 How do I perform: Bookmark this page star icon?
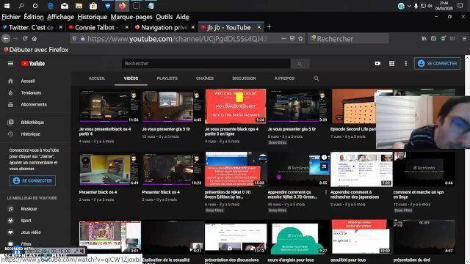pyautogui.click(x=300, y=39)
